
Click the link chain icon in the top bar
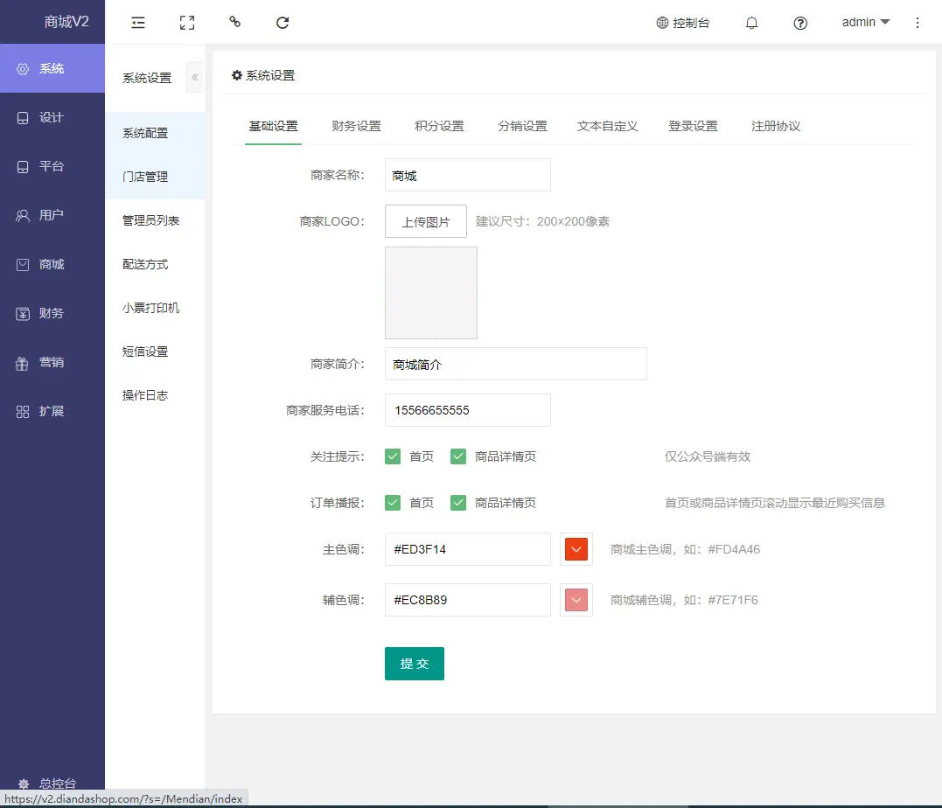pos(235,22)
